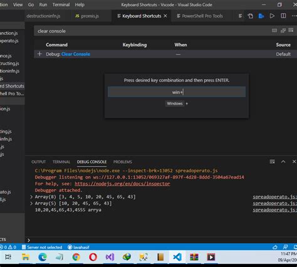The width and height of the screenshot is (297, 267).
Task: Open the Run menu
Action: coord(43,4)
